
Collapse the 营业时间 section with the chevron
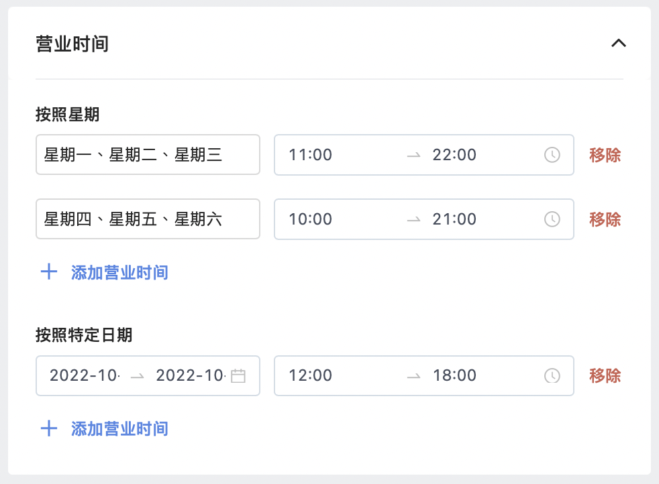pyautogui.click(x=618, y=43)
